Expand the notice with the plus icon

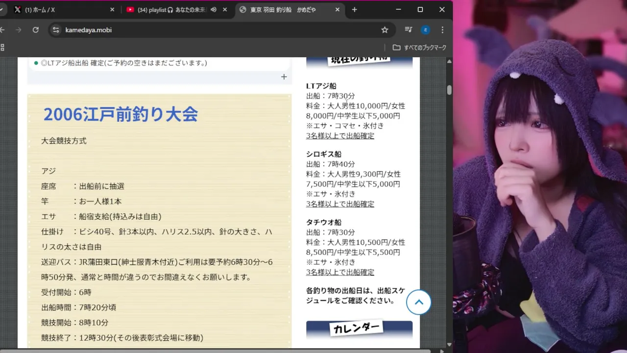[284, 76]
